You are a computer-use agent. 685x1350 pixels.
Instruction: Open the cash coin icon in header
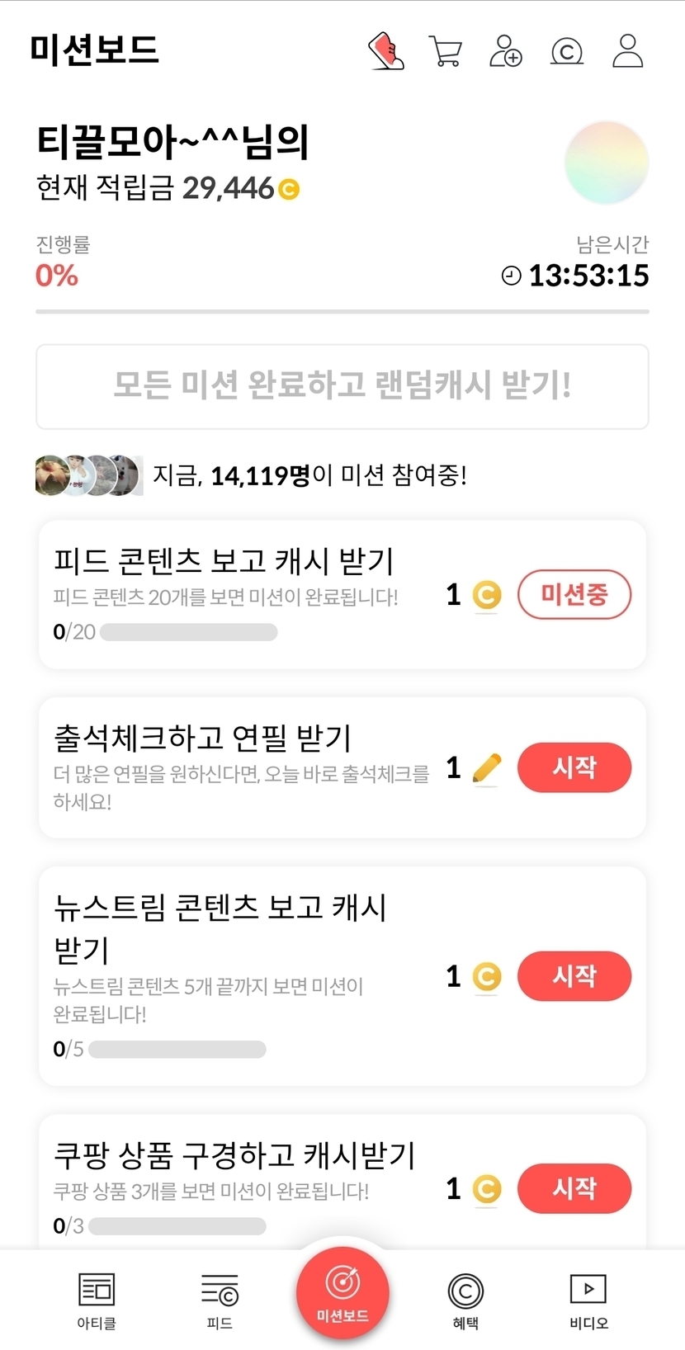click(x=567, y=51)
